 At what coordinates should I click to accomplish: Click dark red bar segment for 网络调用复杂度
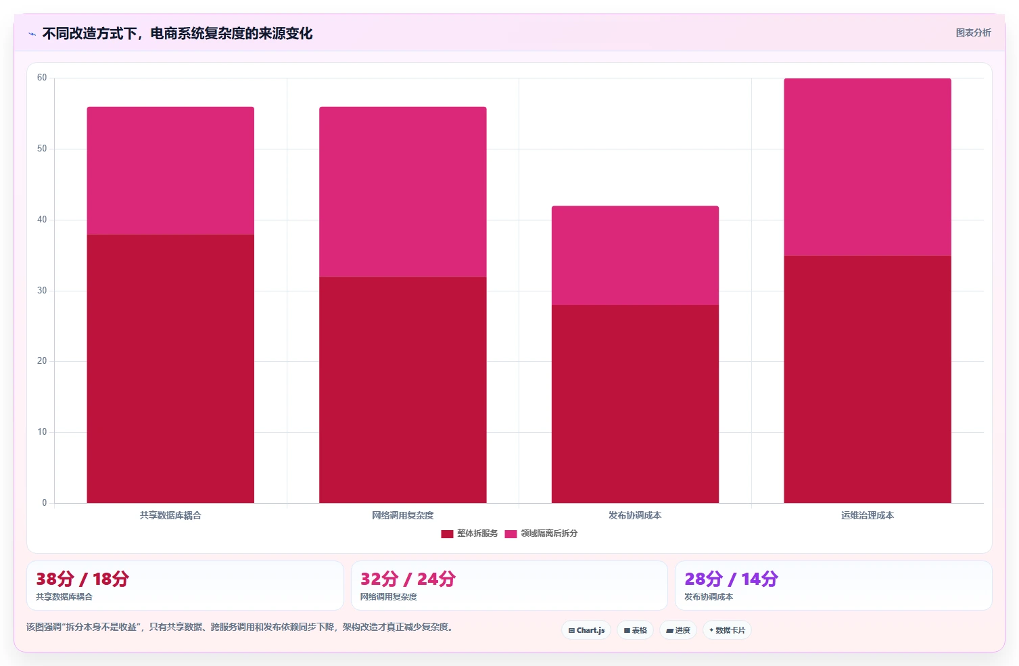tap(403, 390)
